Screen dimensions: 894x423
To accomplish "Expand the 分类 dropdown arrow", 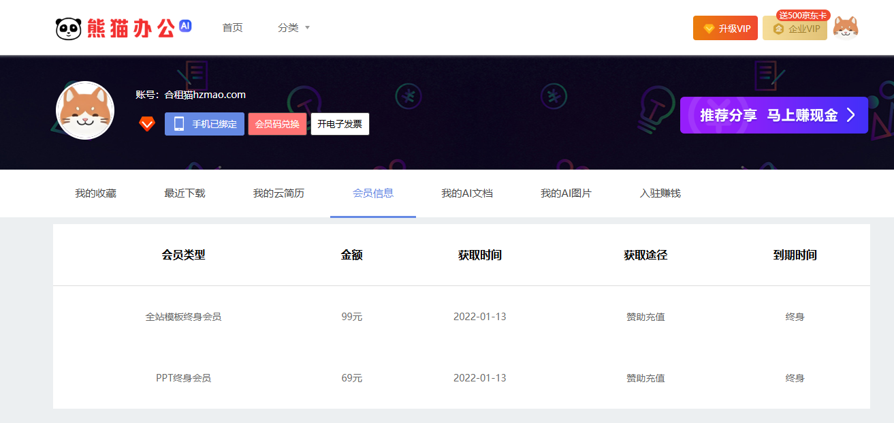I will pos(307,28).
